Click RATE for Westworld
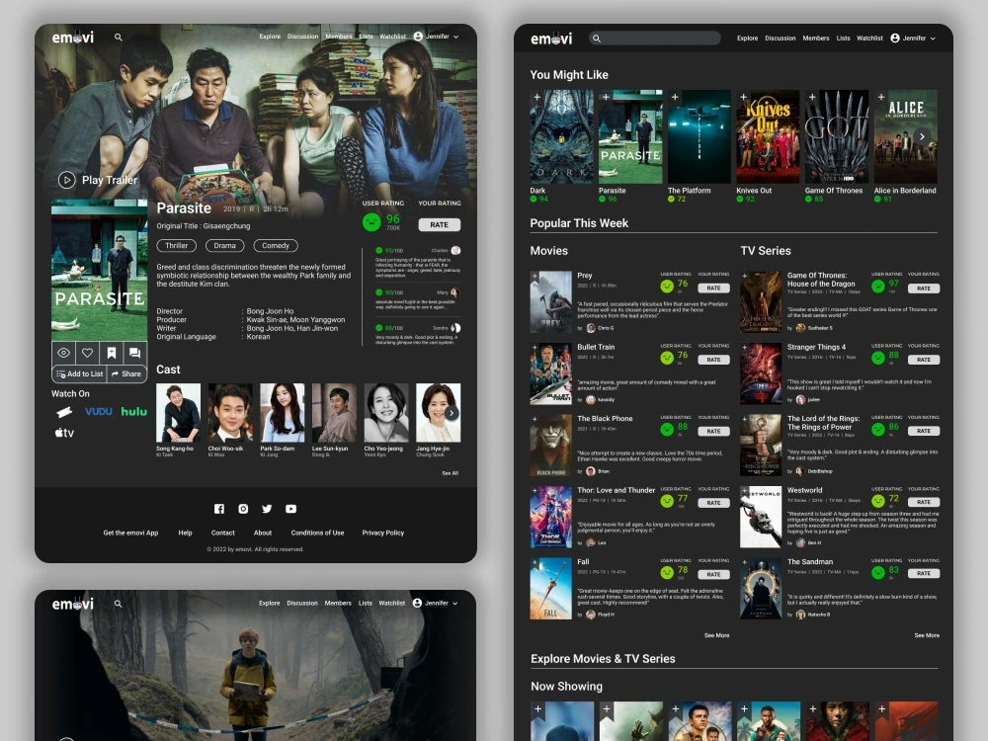This screenshot has width=988, height=741. click(x=924, y=502)
